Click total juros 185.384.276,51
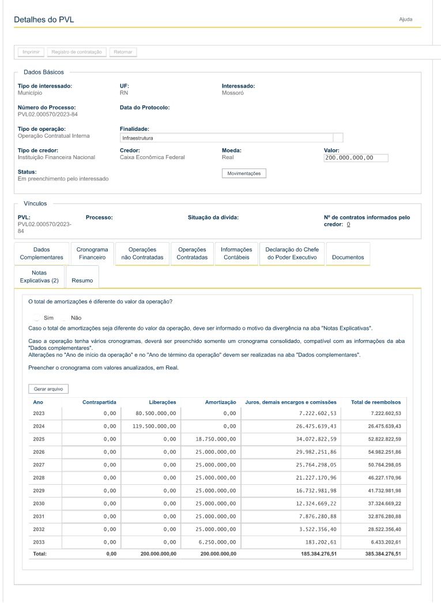This screenshot has width=441, height=603. (319, 554)
